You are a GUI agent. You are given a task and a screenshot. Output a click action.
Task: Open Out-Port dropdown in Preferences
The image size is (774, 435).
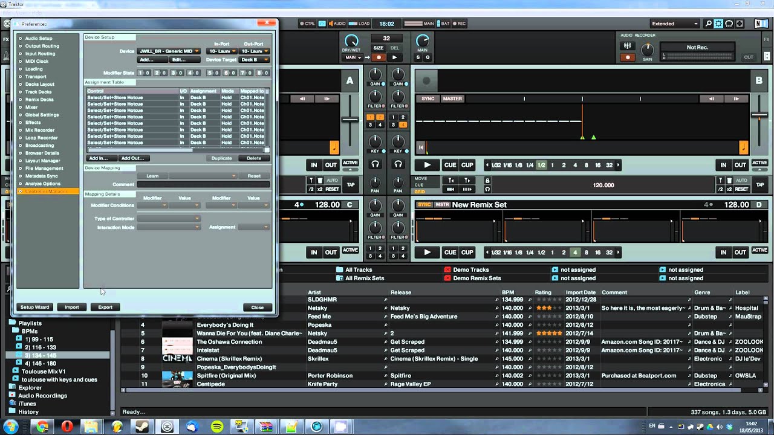point(253,51)
